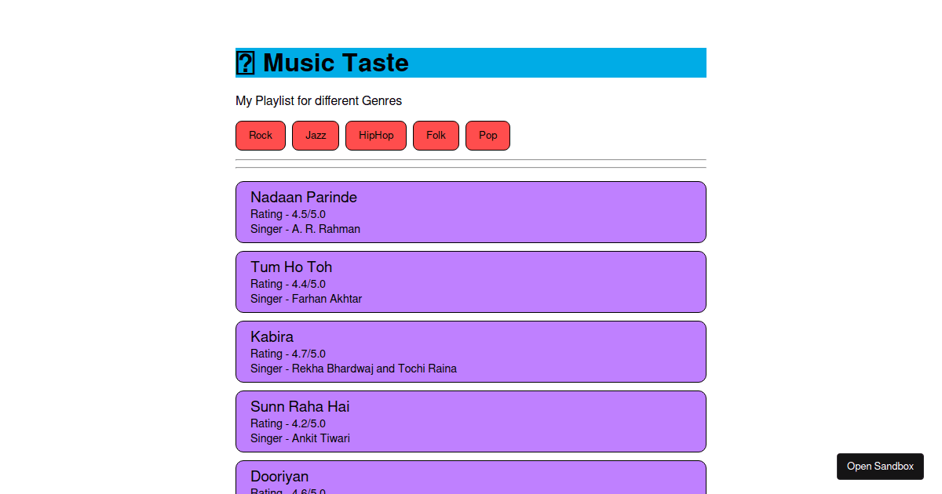Click the rating for Tum Ho Toh

tap(287, 284)
